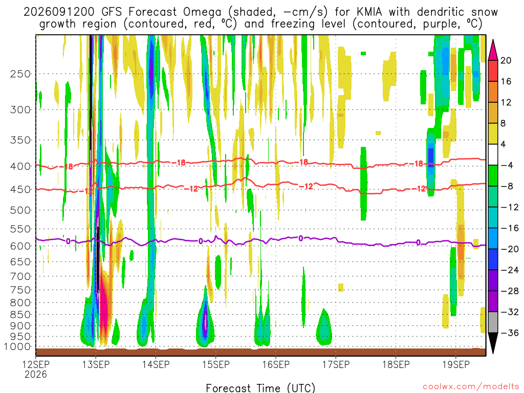Click the 15SEP time axis label
Screen dimensions: 524x393
point(216,364)
